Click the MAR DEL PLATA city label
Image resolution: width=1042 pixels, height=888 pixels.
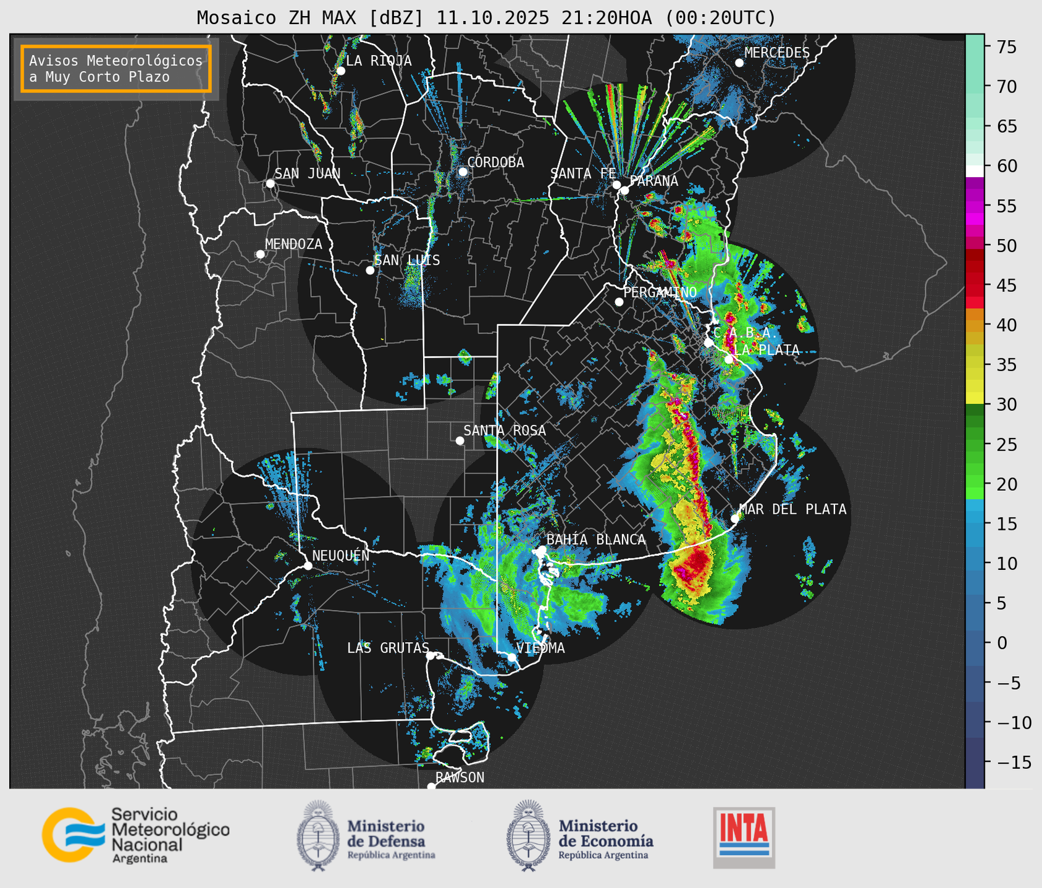coord(792,509)
